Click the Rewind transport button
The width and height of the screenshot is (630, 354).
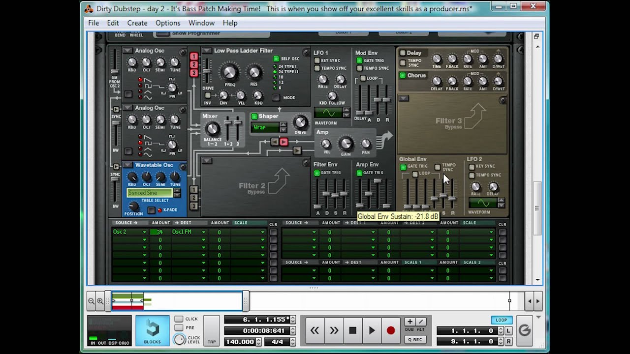tap(315, 330)
